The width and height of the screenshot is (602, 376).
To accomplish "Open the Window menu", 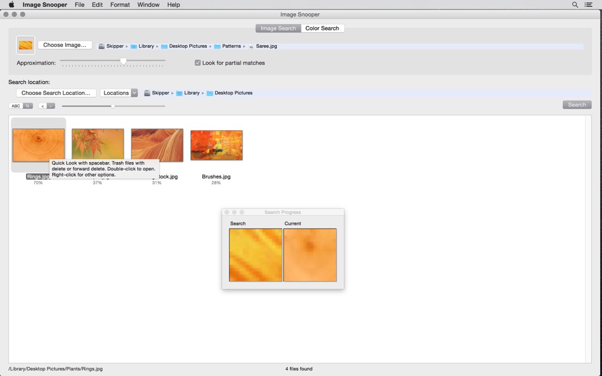I will tap(148, 4).
